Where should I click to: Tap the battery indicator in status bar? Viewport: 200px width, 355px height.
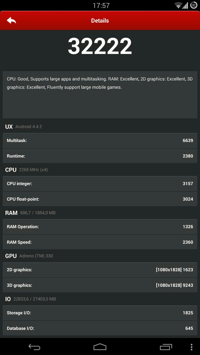(x=194, y=5)
